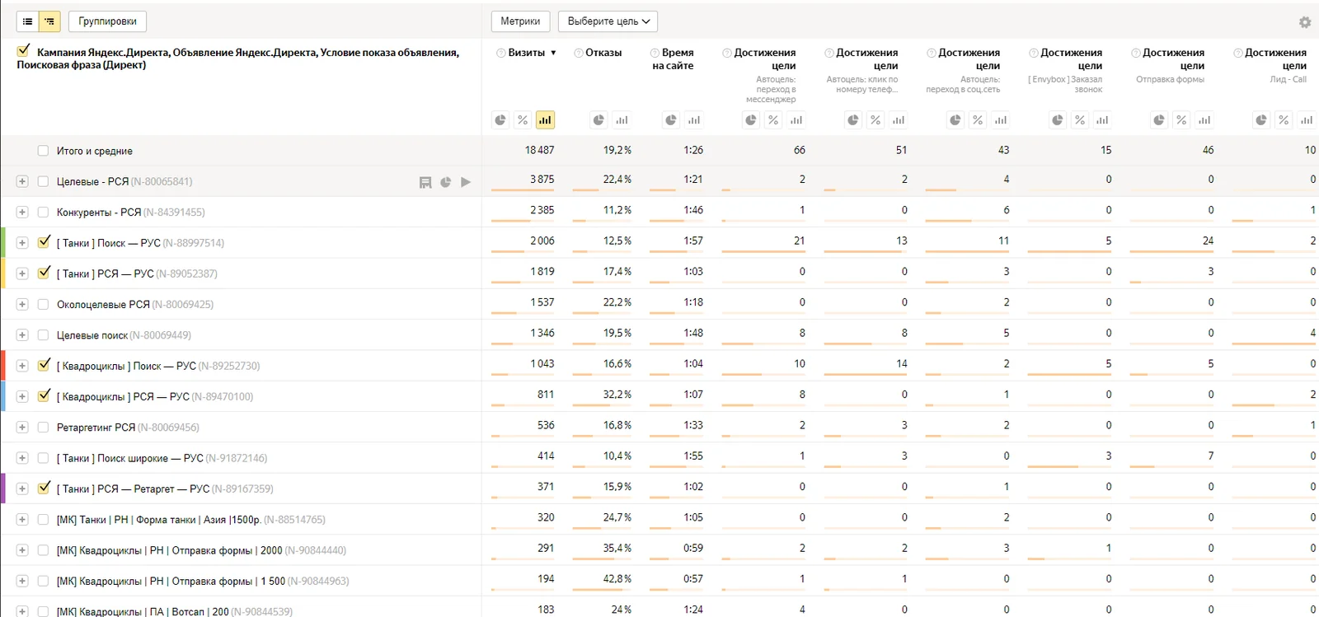Select bar chart icon under Отказы

coord(622,120)
